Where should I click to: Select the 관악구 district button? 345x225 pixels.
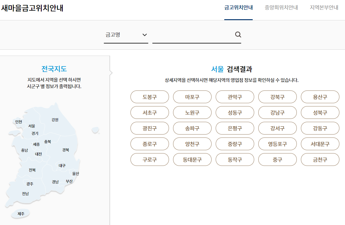[235, 97]
